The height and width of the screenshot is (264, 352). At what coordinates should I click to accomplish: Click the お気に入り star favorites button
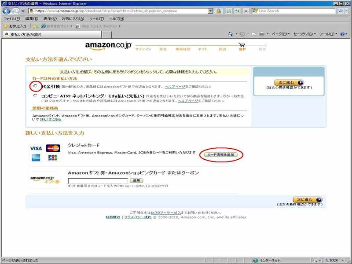(x=15, y=26)
